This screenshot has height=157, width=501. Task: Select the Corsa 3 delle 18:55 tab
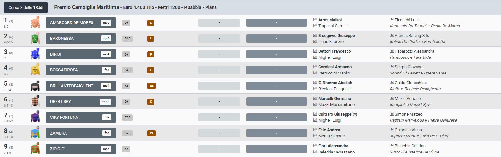(x=26, y=7)
